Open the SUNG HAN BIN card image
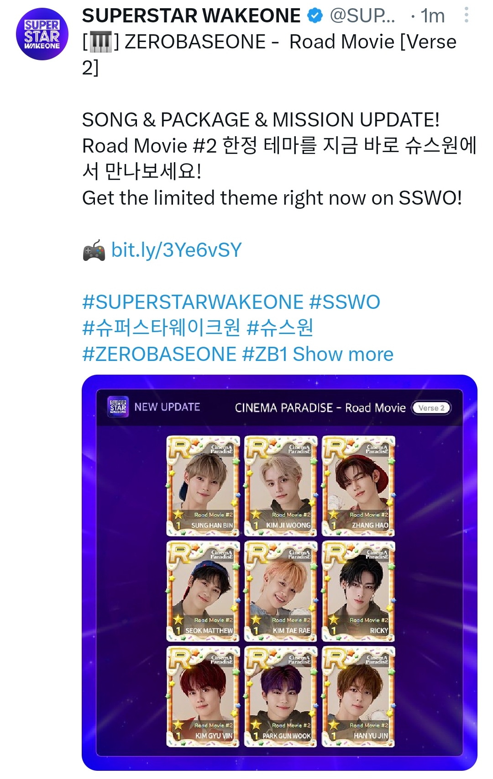Screen dimensions: 493x779 (x=203, y=486)
